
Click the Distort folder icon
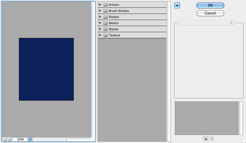(105, 17)
